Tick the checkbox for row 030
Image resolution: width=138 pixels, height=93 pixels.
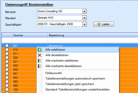(x=7, y=66)
